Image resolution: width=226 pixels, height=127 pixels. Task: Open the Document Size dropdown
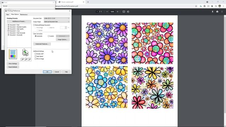tap(56, 18)
